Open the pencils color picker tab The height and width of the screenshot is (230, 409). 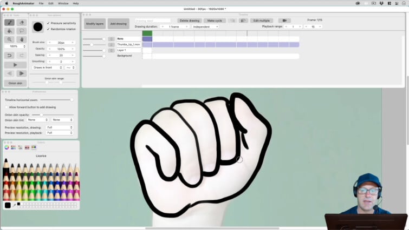point(34,147)
